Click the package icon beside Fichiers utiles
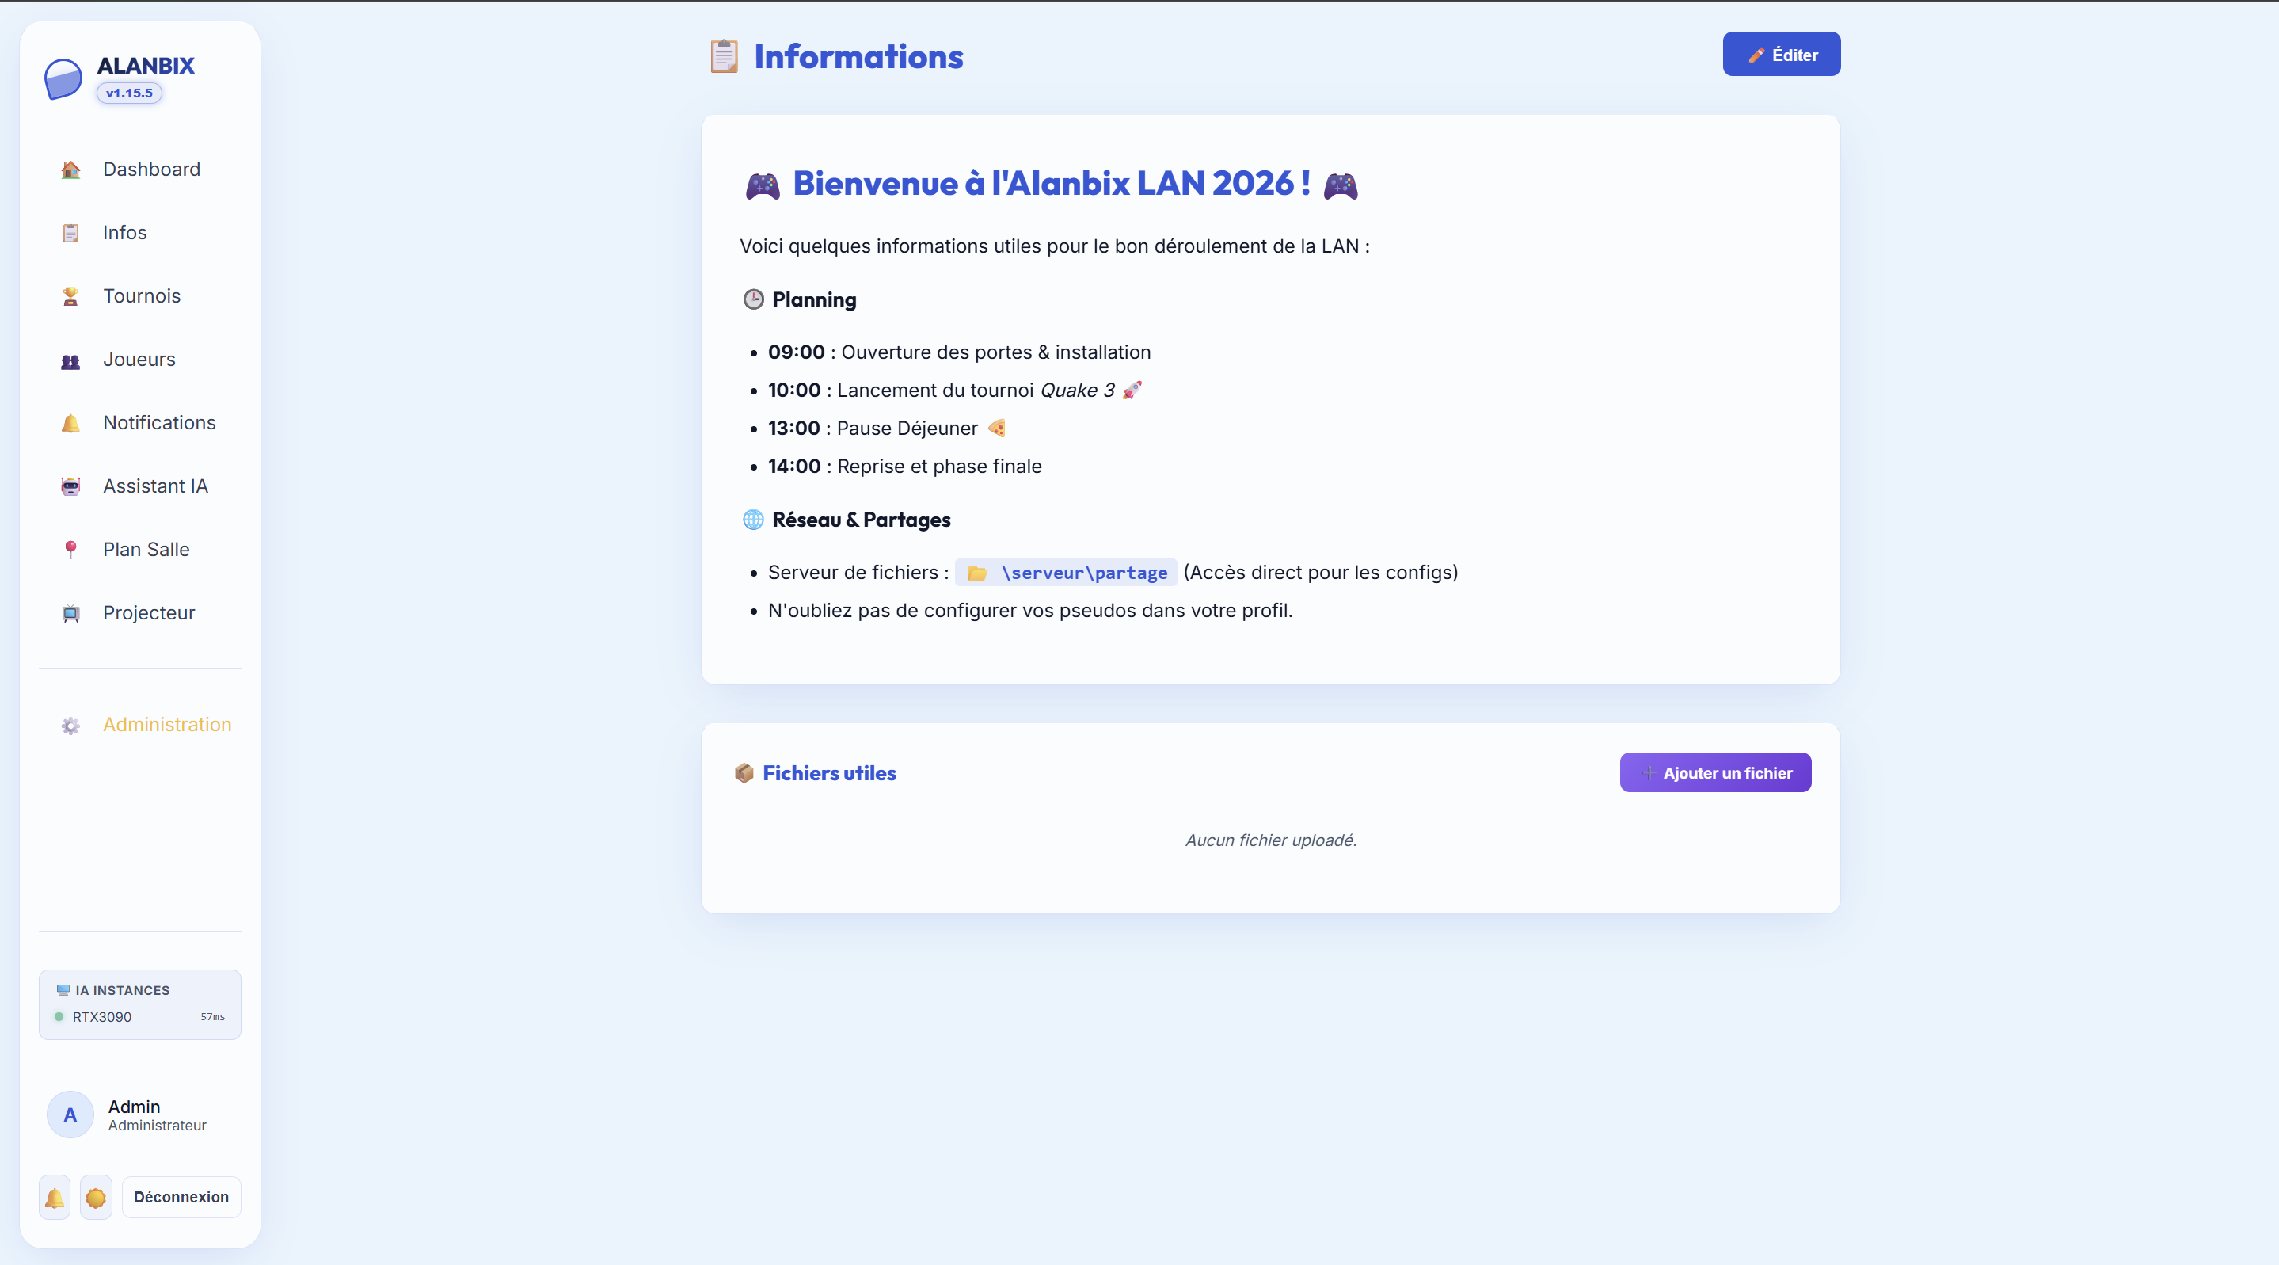2279x1265 pixels. click(x=744, y=774)
